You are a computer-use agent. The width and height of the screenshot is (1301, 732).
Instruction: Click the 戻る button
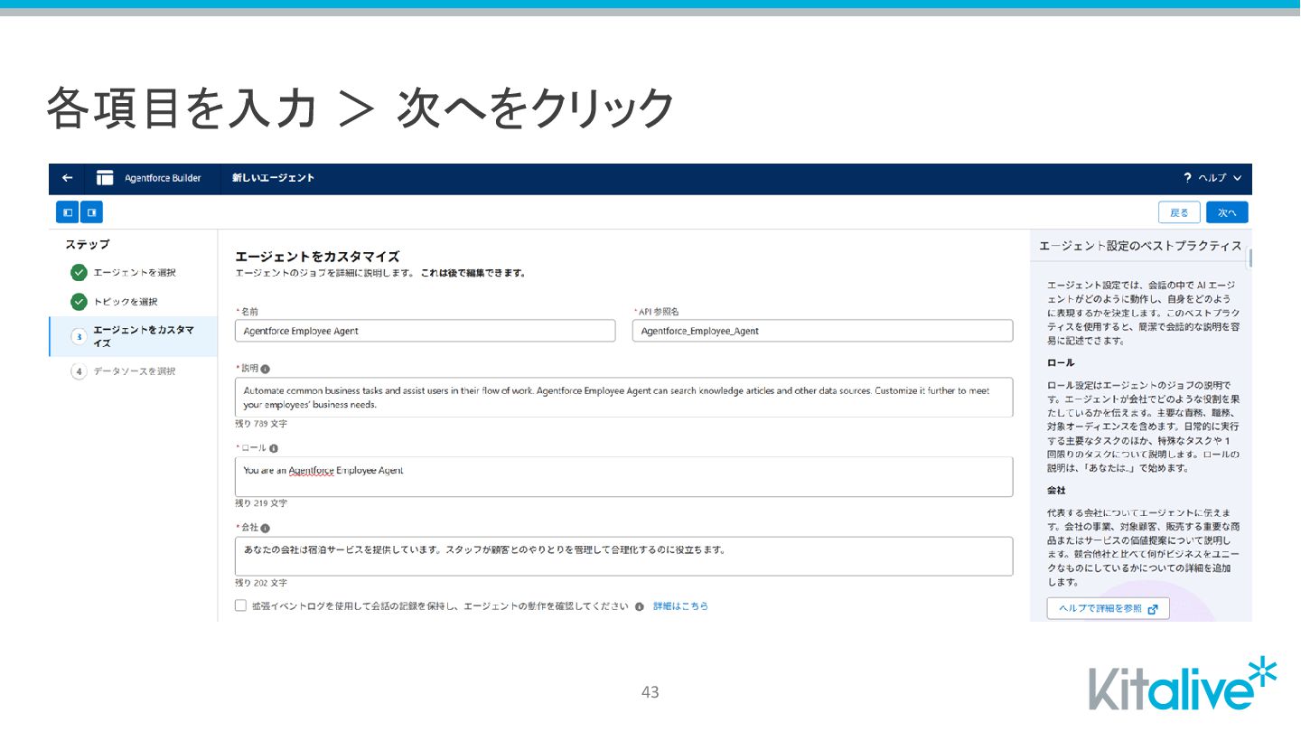coord(1179,212)
